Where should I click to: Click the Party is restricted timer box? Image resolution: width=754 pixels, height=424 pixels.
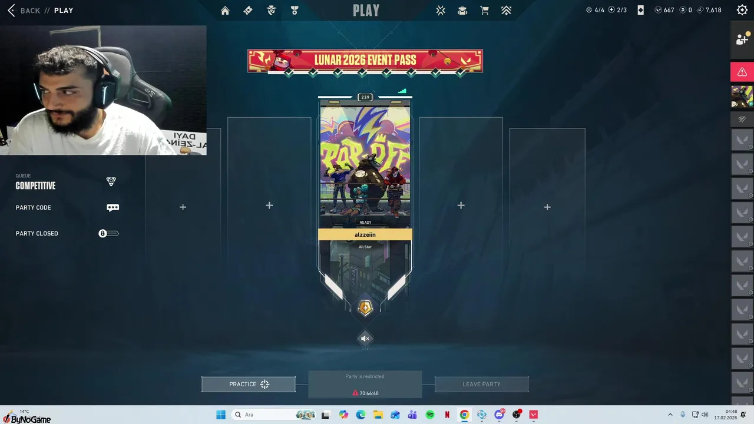[x=365, y=385]
